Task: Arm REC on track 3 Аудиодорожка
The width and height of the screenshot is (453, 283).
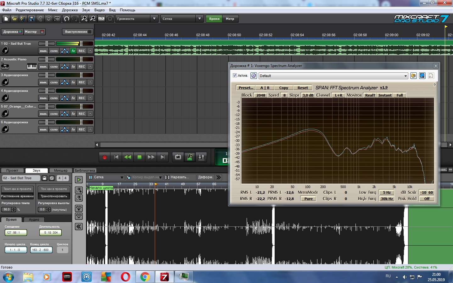Action: coord(82,82)
